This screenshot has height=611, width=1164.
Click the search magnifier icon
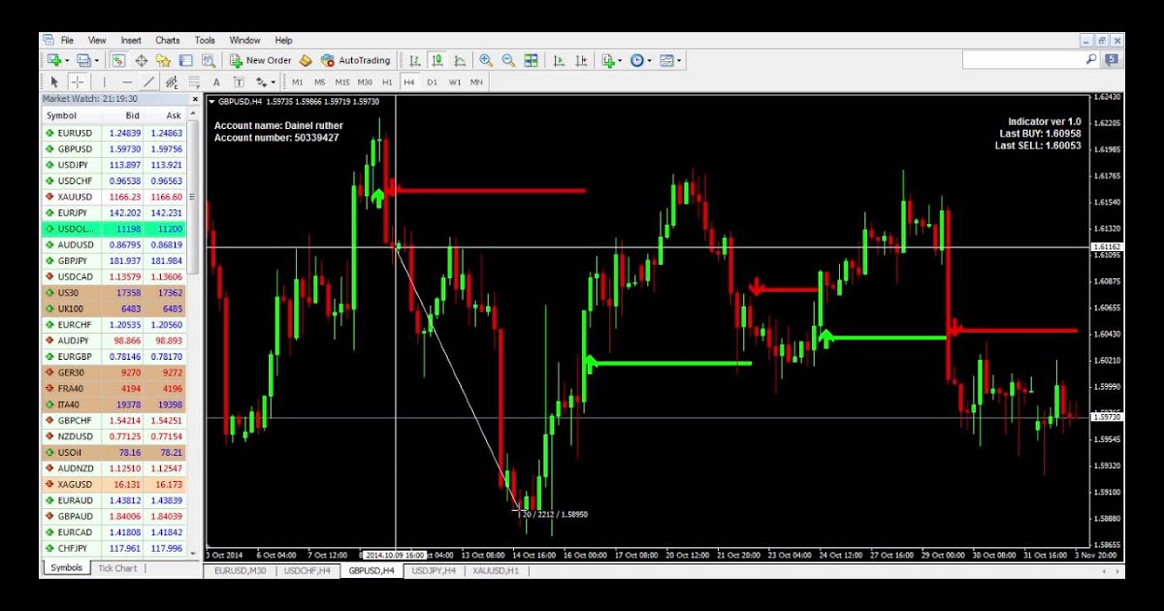tap(1091, 60)
